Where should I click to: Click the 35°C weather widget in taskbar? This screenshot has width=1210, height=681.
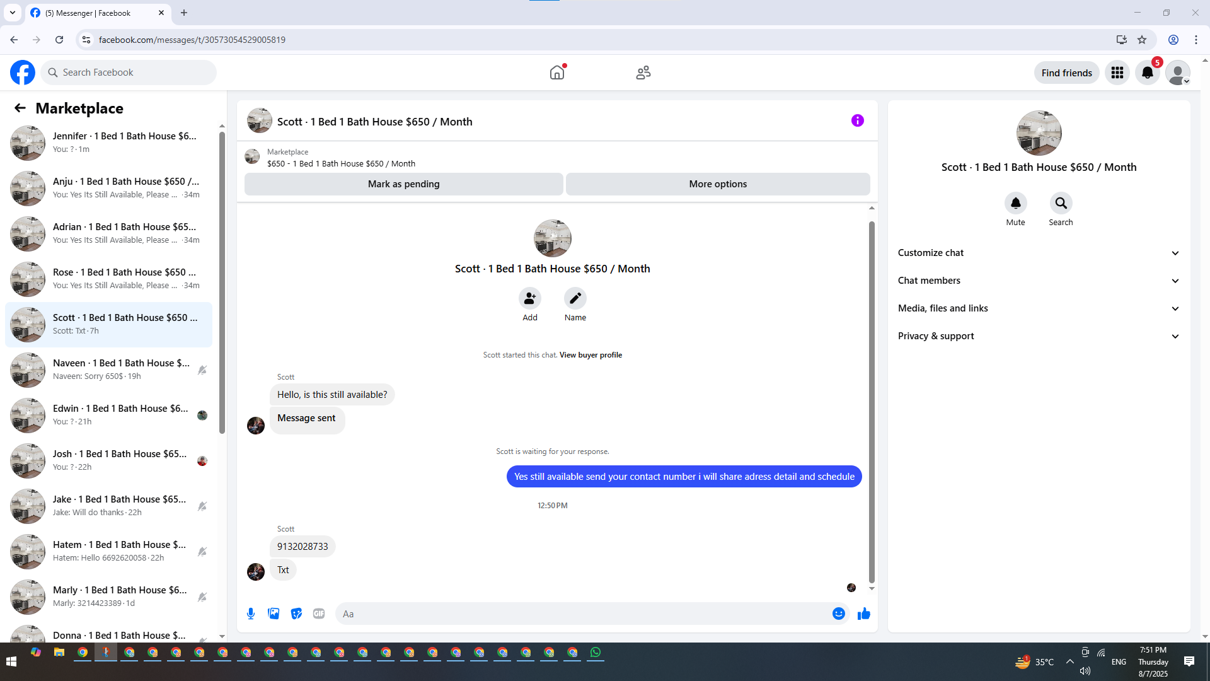pos(1035,661)
